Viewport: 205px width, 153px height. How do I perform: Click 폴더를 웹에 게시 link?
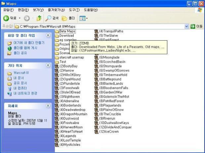tap(25, 48)
